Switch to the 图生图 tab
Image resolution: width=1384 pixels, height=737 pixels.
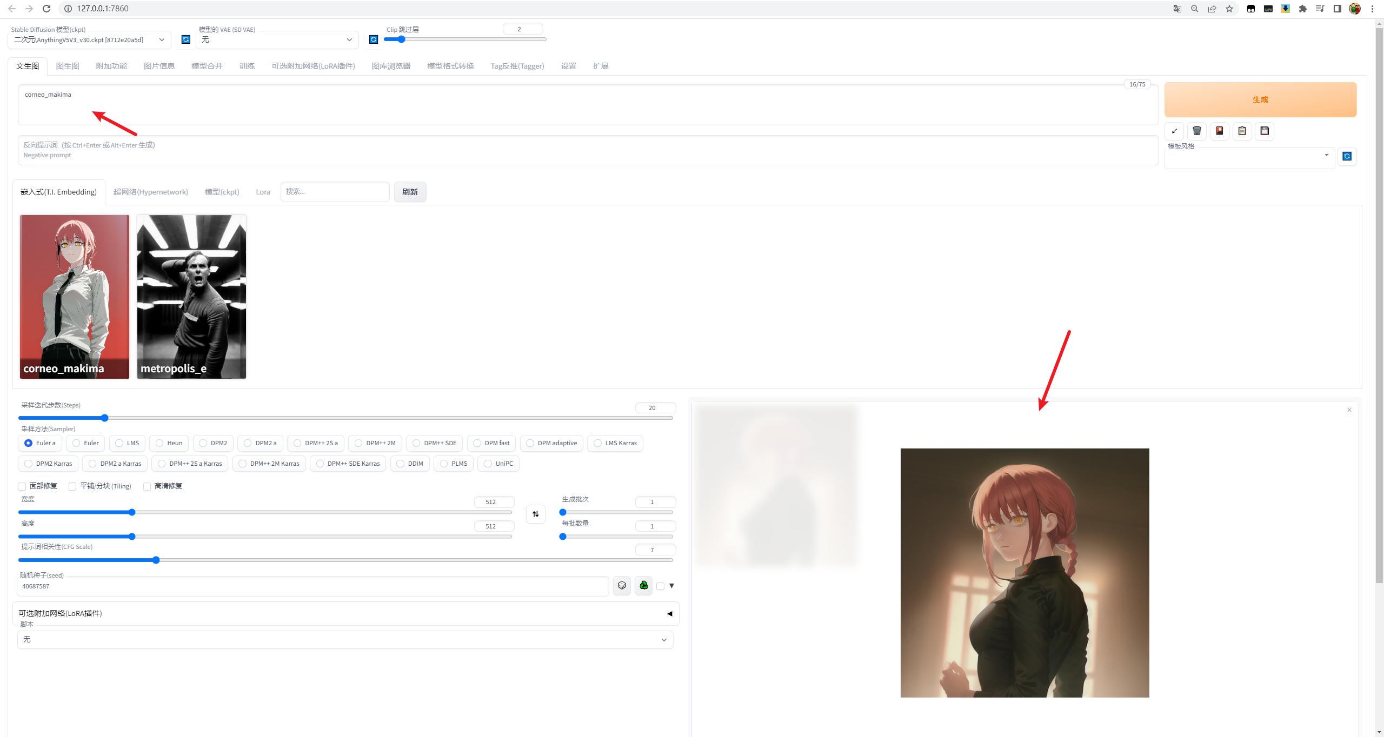point(68,66)
